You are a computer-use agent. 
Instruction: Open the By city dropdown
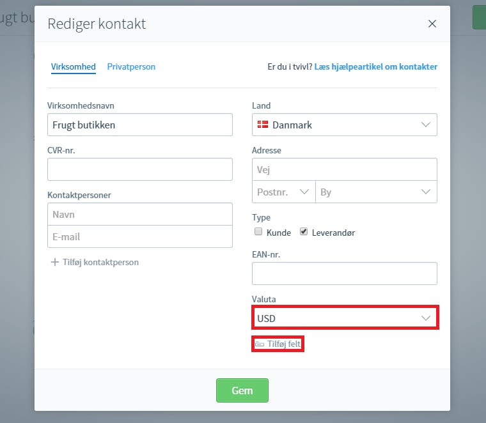click(376, 192)
